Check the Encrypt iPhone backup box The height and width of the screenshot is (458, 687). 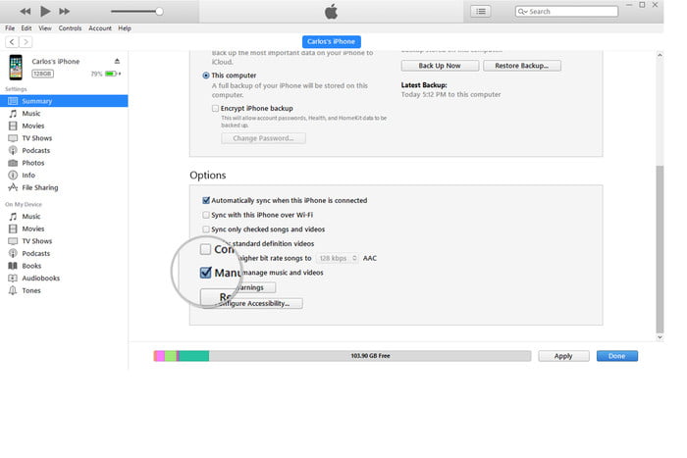coord(215,109)
